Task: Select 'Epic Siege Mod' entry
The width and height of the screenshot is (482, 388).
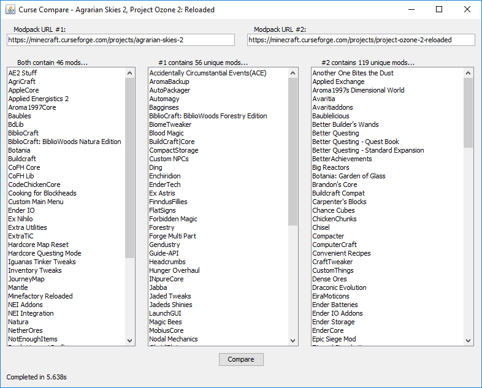Action: click(334, 339)
